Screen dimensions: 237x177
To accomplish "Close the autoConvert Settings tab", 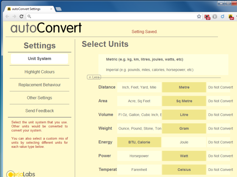I will click(x=51, y=9).
